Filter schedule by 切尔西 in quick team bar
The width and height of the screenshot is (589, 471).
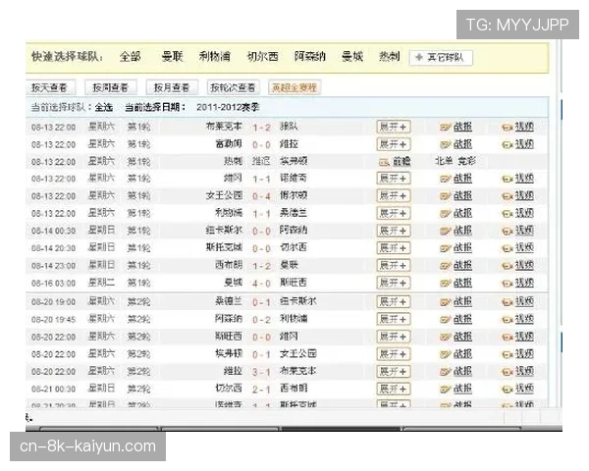tap(262, 57)
